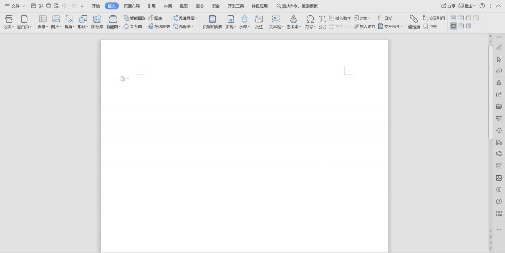Click the pen edit icon in right sidebar
Image resolution: width=505 pixels, height=253 pixels.
click(499, 47)
